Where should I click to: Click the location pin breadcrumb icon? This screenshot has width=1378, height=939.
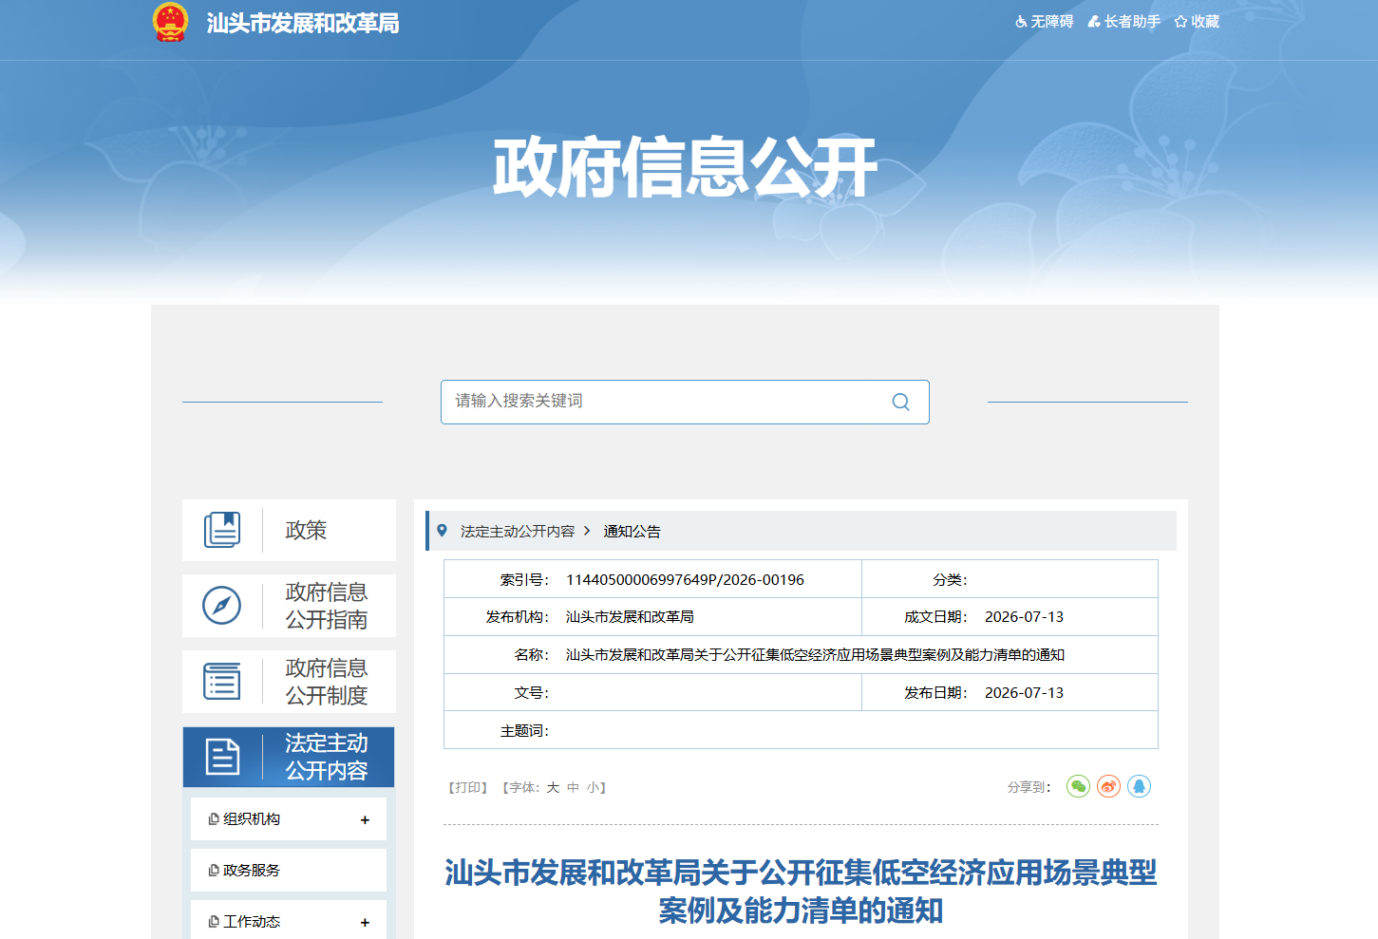pos(442,531)
